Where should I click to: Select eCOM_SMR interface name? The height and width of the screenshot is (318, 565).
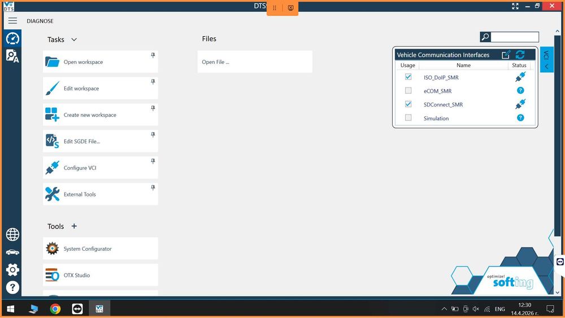[437, 91]
